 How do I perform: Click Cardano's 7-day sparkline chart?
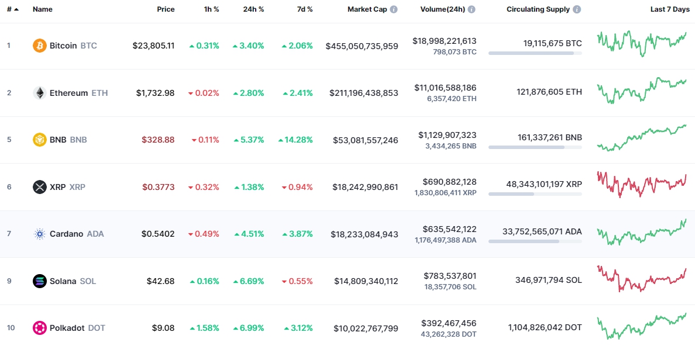(x=642, y=231)
